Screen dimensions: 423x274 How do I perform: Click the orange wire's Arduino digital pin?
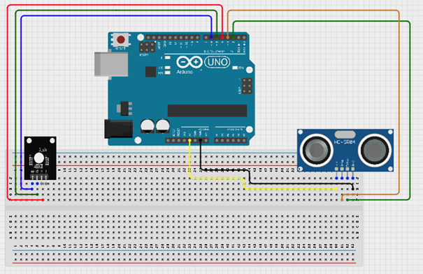tap(228, 38)
